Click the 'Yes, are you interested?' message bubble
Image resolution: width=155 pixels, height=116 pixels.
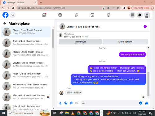point(132,54)
